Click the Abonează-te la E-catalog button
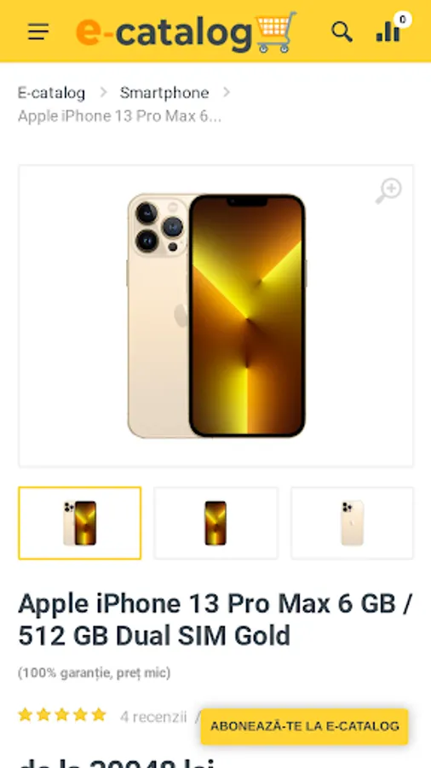Screen dimensions: 431x768 pos(304,726)
